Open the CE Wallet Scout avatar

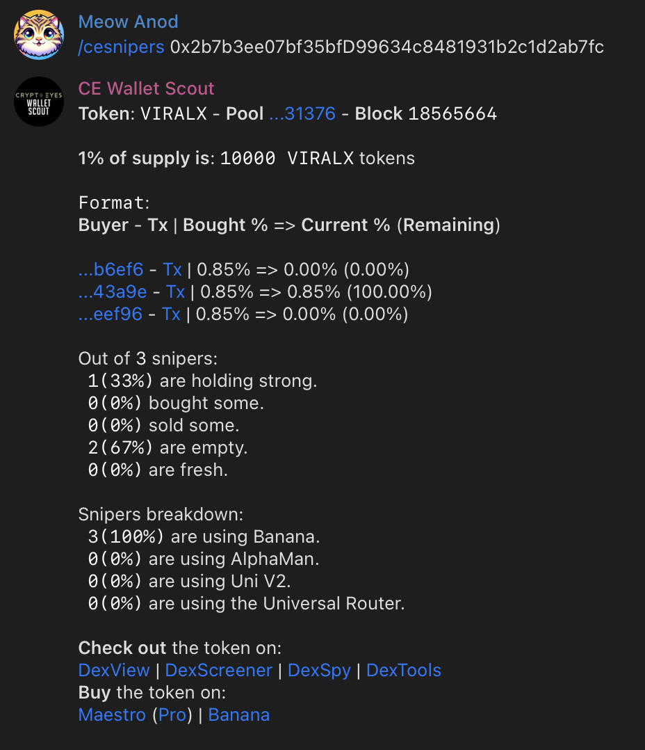[39, 102]
